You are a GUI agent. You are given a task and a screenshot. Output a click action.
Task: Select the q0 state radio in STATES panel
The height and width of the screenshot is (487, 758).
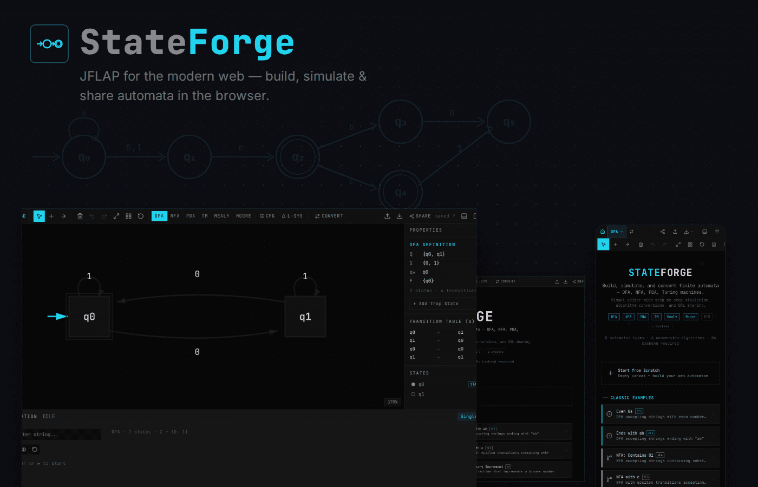(x=413, y=384)
